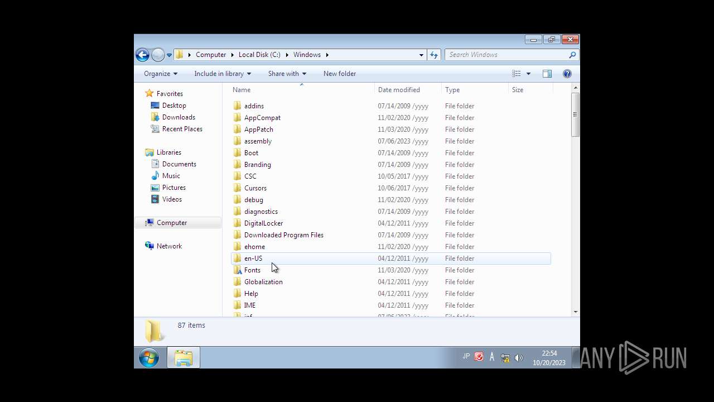Open the Windows Start menu
The width and height of the screenshot is (714, 402).
click(x=149, y=357)
